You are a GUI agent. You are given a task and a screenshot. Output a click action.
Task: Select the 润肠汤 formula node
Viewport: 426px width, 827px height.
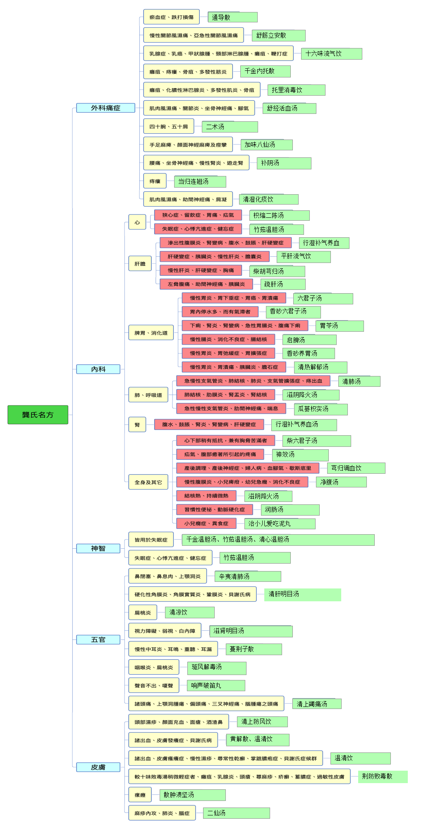[x=290, y=510]
